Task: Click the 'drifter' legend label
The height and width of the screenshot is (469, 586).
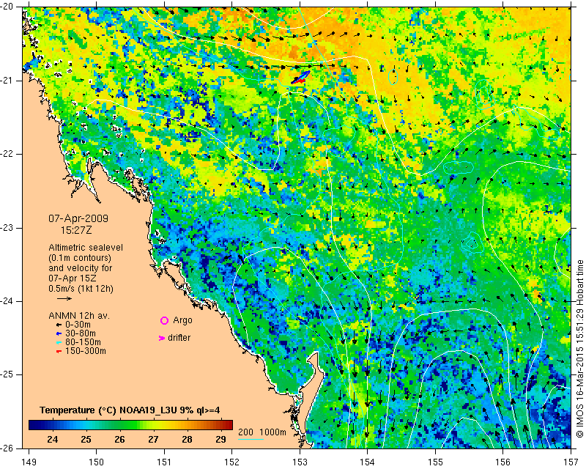Action: pos(179,338)
